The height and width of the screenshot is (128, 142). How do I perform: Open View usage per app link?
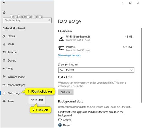click(69, 55)
